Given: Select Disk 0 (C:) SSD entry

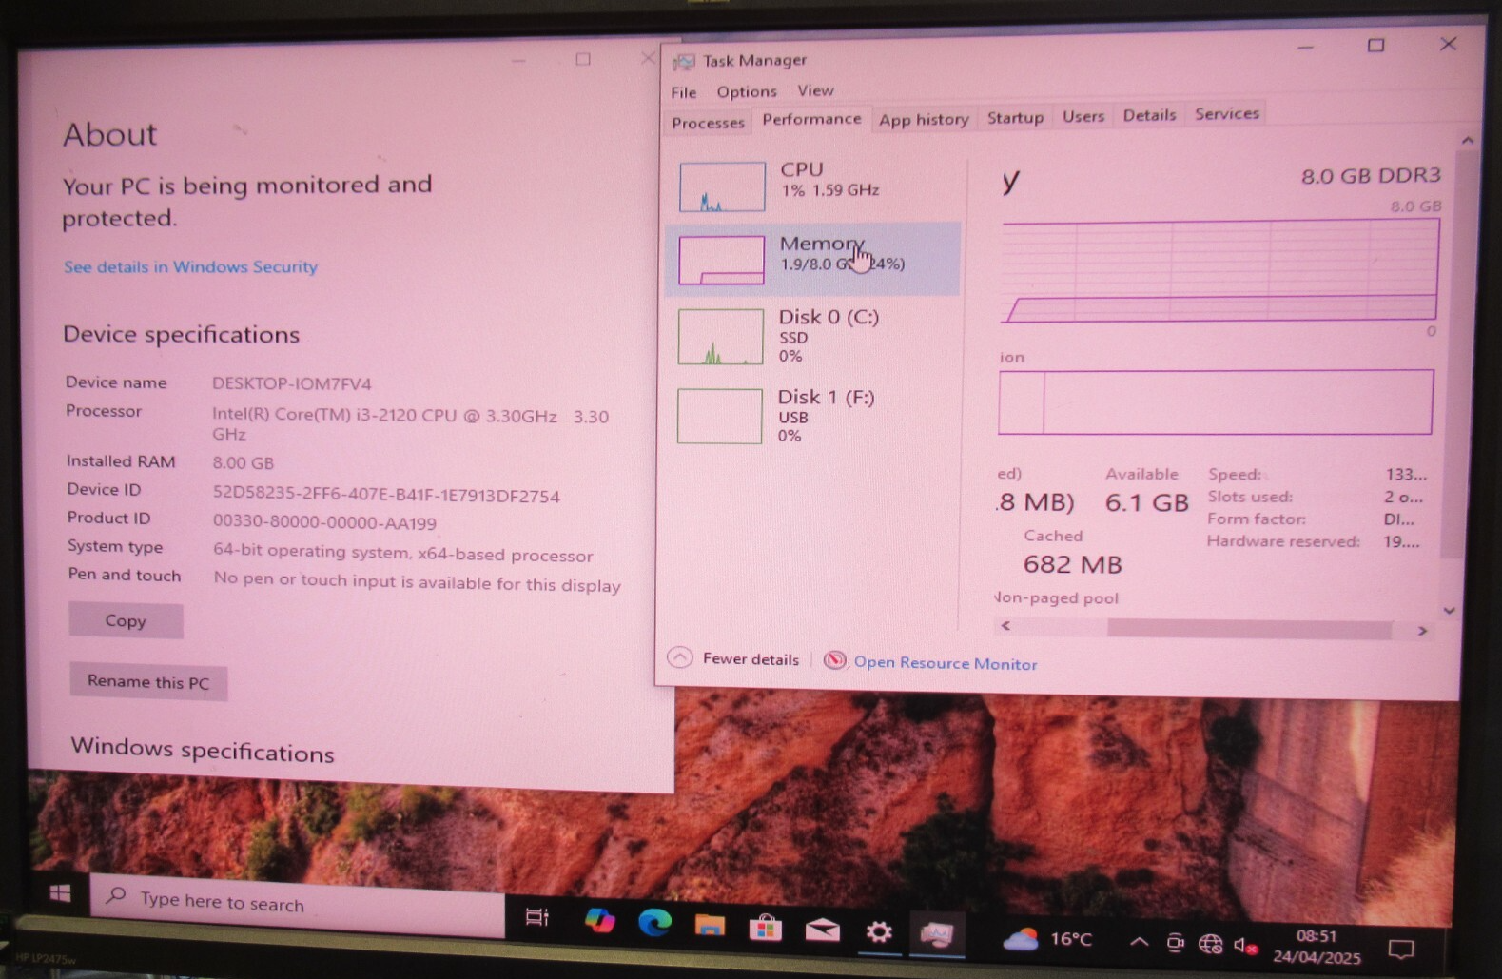Looking at the screenshot, I should tap(813, 336).
